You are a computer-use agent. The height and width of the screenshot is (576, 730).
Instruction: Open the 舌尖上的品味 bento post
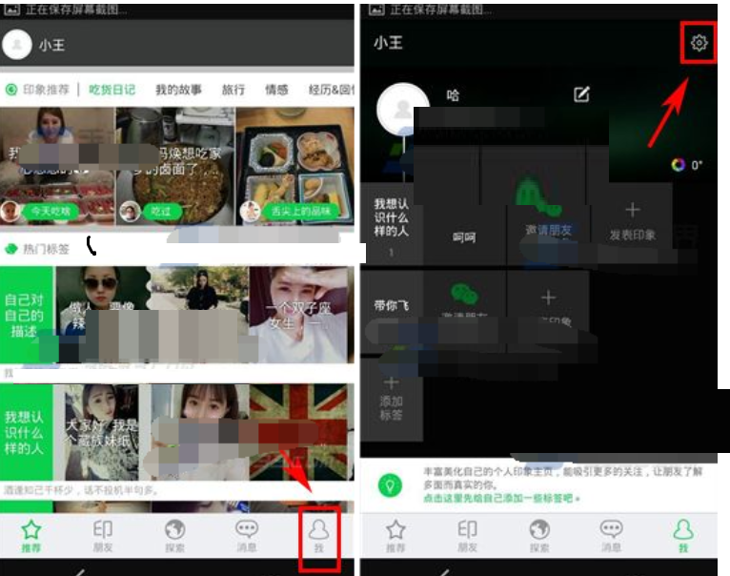click(295, 166)
